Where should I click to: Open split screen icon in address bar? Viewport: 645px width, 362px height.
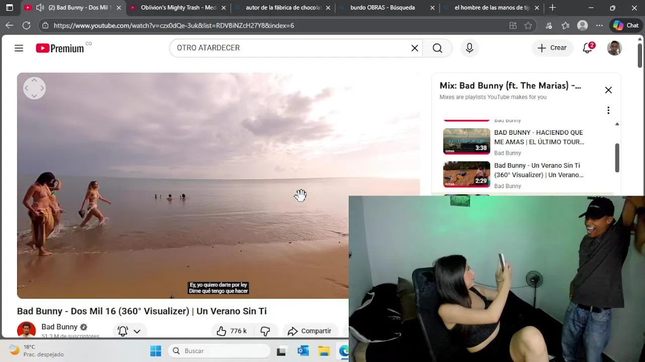point(513,25)
